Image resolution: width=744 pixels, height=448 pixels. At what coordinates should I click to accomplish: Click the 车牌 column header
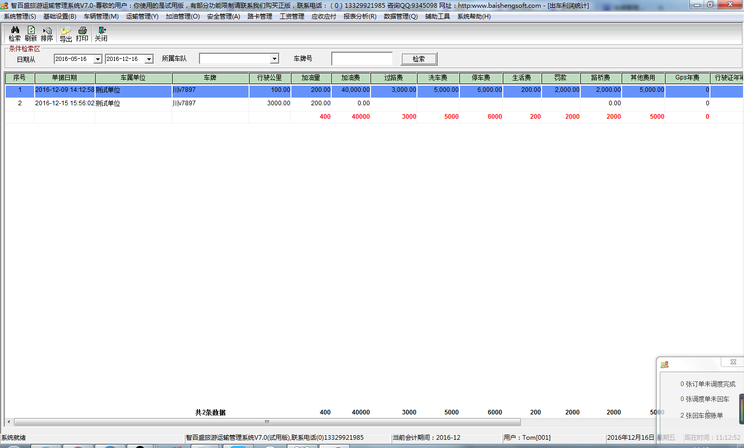[x=210, y=78]
